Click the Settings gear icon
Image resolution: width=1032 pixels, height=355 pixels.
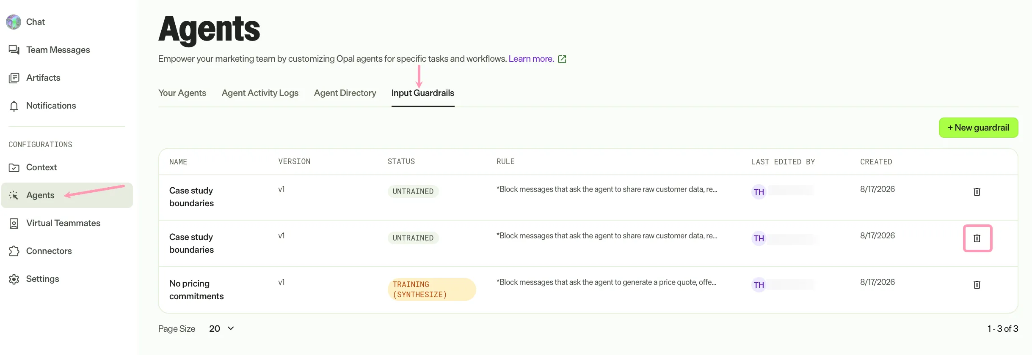click(x=14, y=279)
